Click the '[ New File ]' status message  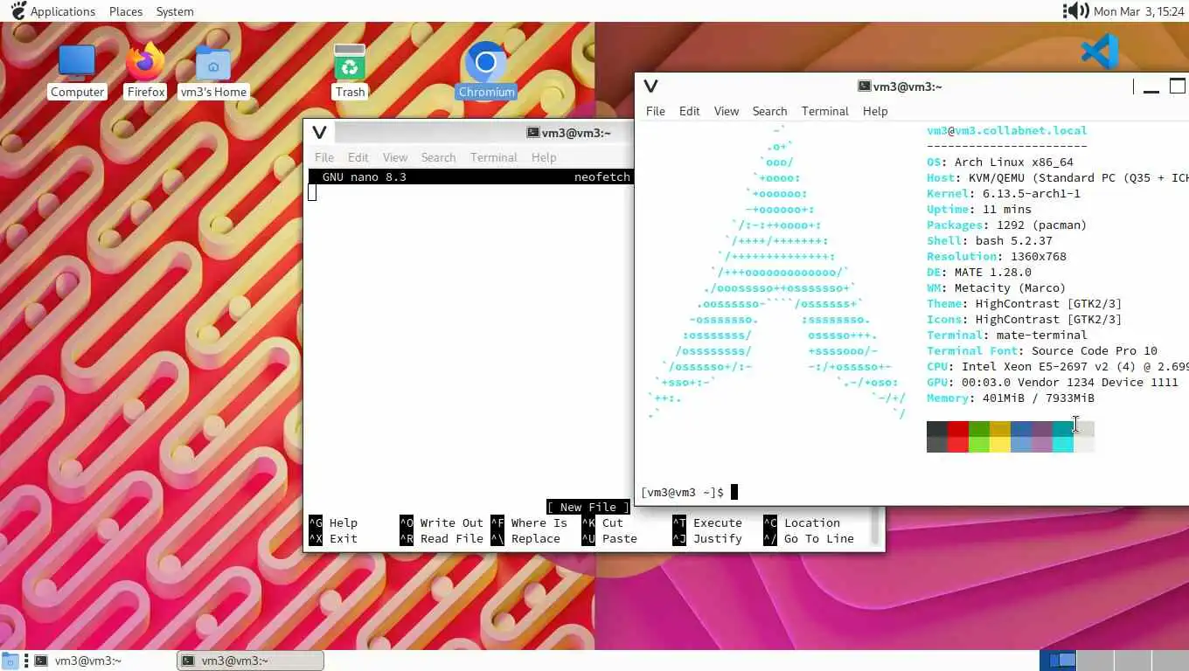[x=588, y=507]
